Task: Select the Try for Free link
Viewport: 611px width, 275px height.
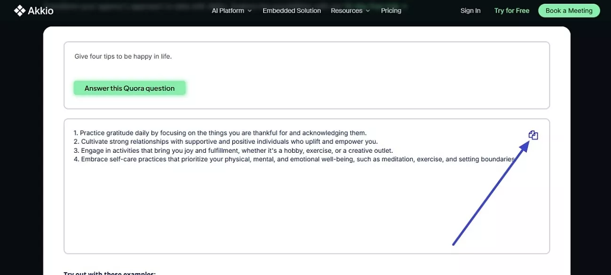Action: tap(511, 10)
